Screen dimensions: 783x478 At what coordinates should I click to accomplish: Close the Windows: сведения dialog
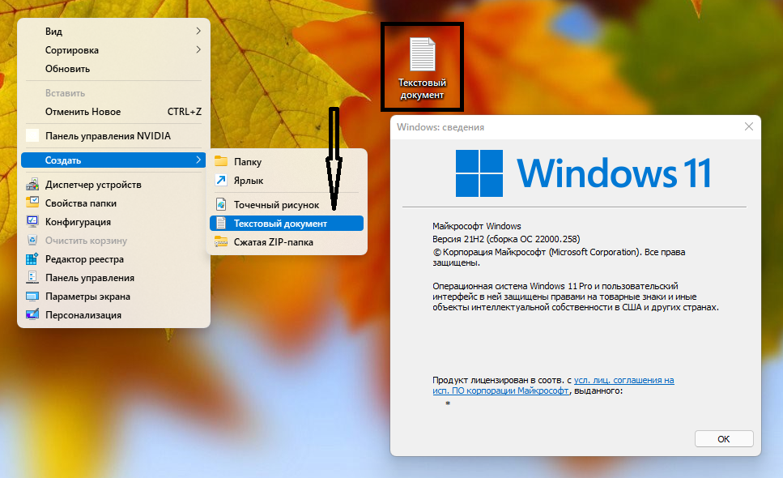[748, 126]
